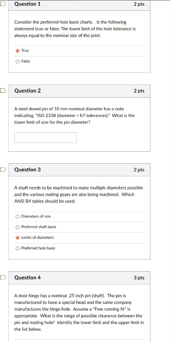Click the ANSI B4 tables question text
This screenshot has height=342, width=170.
pyautogui.click(x=79, y=195)
